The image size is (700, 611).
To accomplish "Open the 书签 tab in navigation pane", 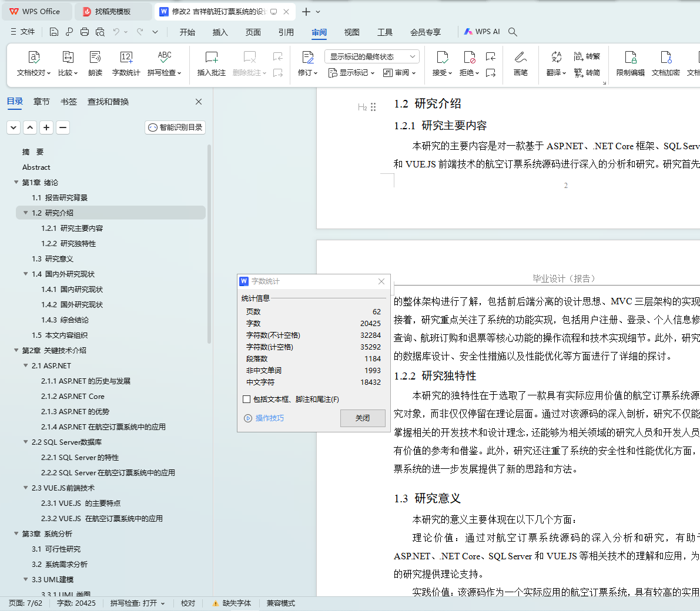I will point(68,102).
